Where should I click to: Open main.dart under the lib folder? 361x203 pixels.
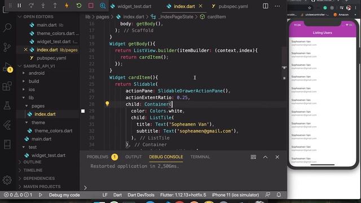tap(41, 139)
